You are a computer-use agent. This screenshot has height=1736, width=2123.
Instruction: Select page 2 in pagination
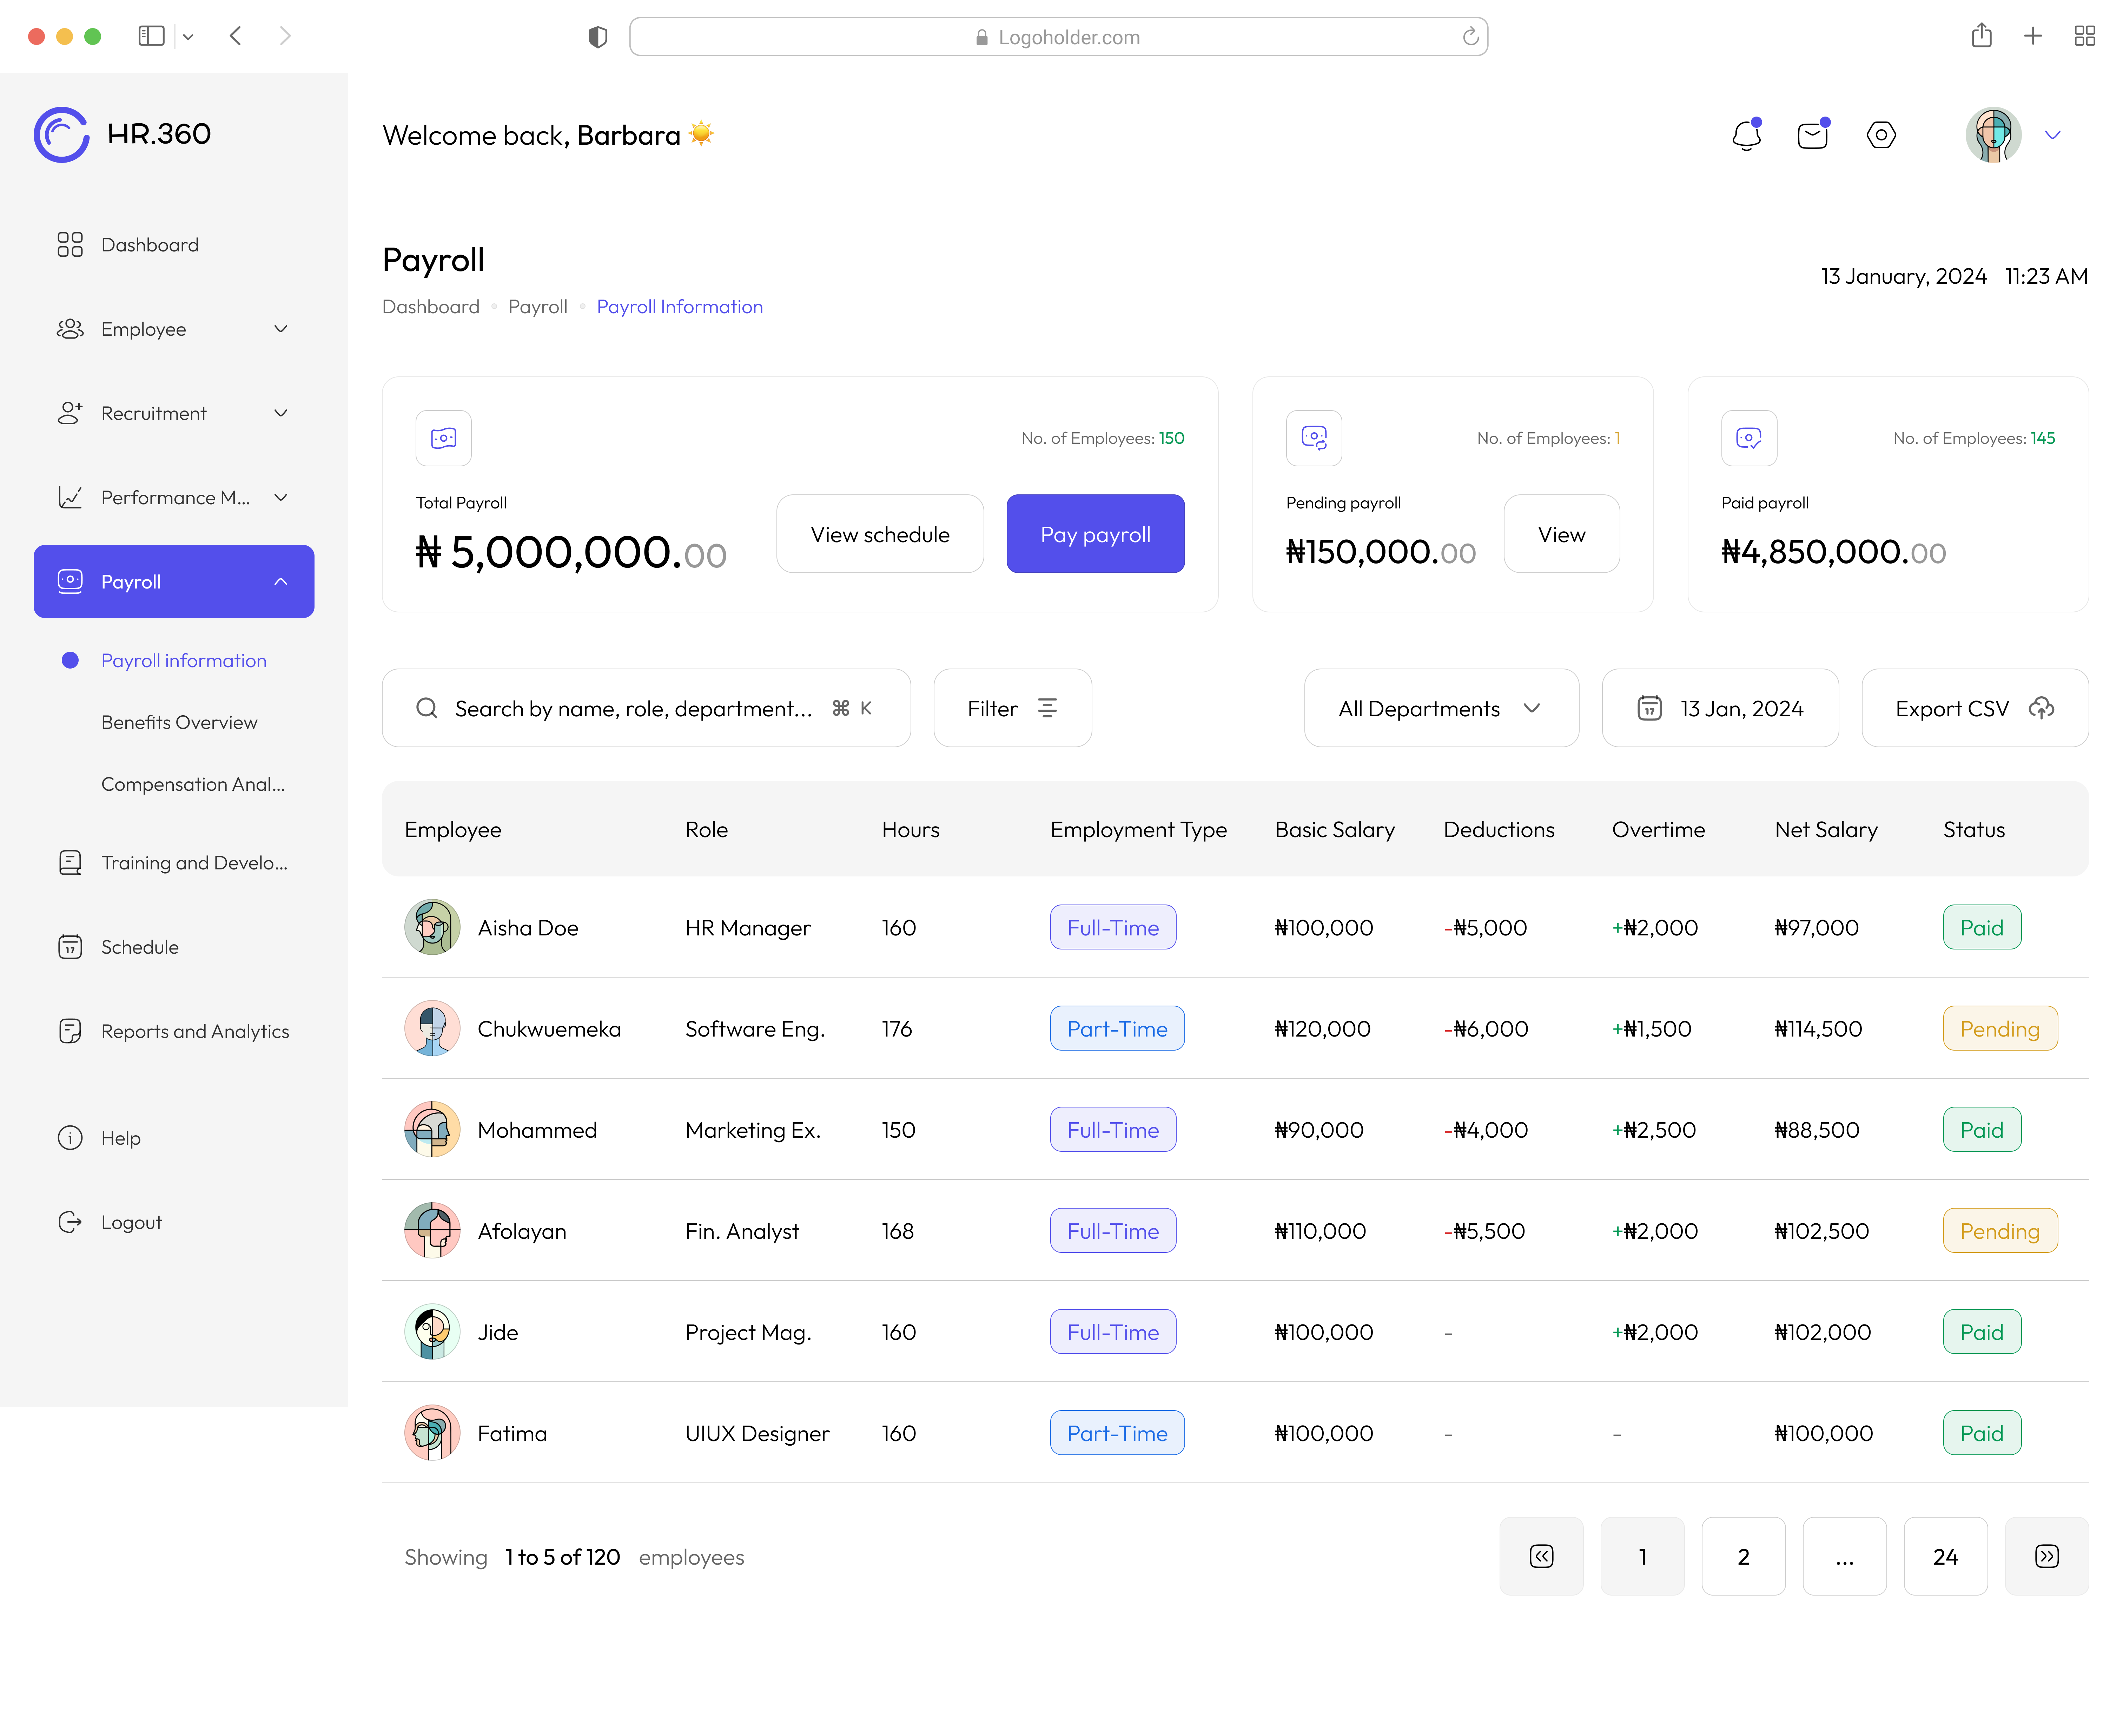point(1743,1556)
